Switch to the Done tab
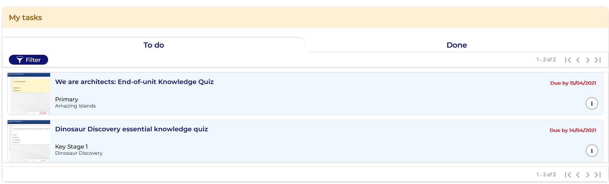This screenshot has height=184, width=609. pyautogui.click(x=456, y=45)
